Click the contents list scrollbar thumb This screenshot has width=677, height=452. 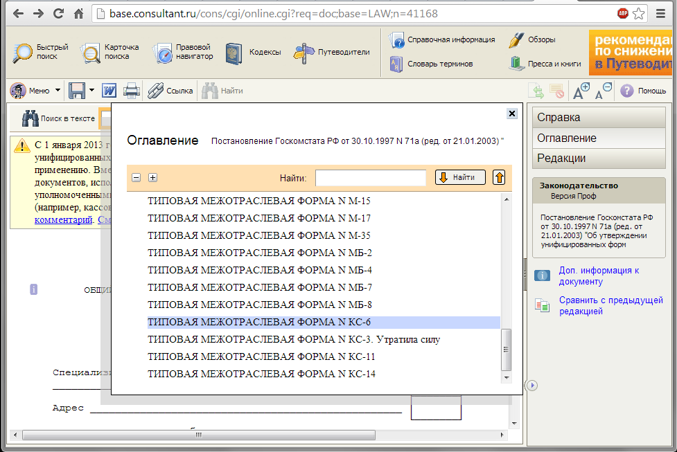506,350
